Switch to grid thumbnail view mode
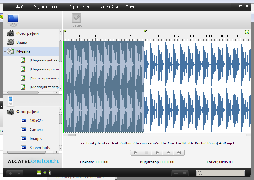The width and height of the screenshot is (254, 180). point(184,173)
